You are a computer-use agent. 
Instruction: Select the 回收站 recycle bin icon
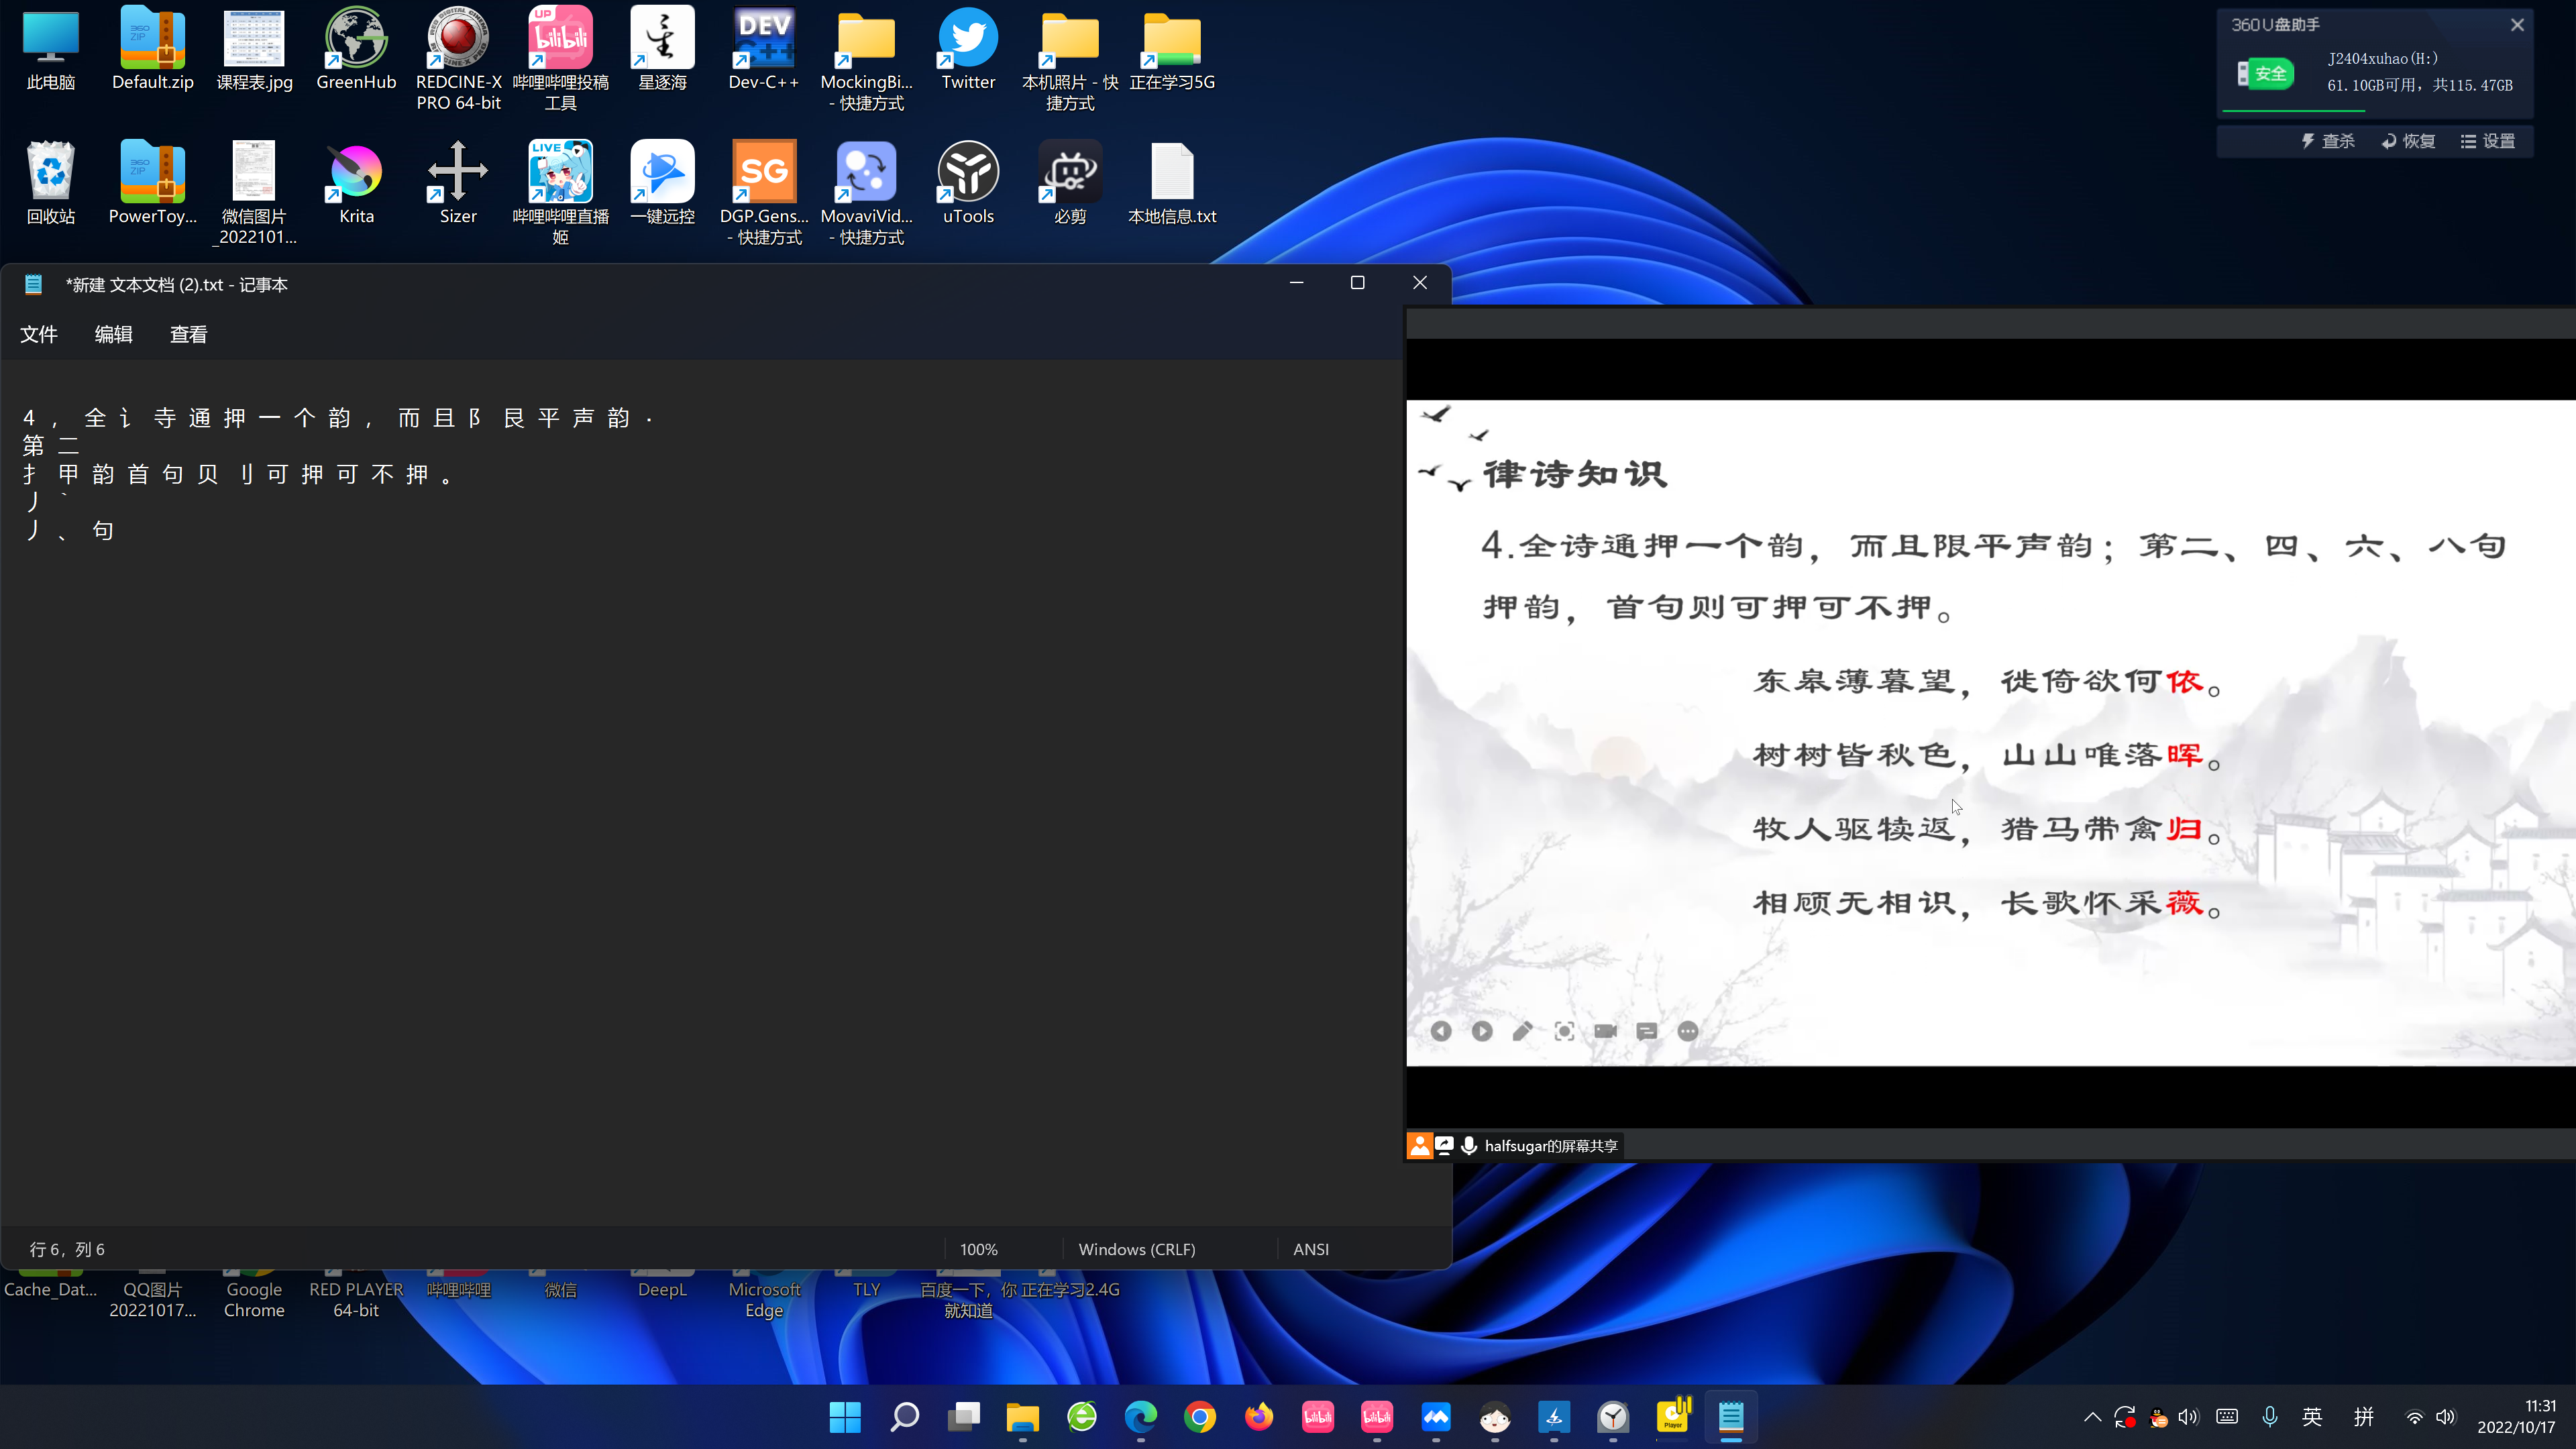point(50,184)
